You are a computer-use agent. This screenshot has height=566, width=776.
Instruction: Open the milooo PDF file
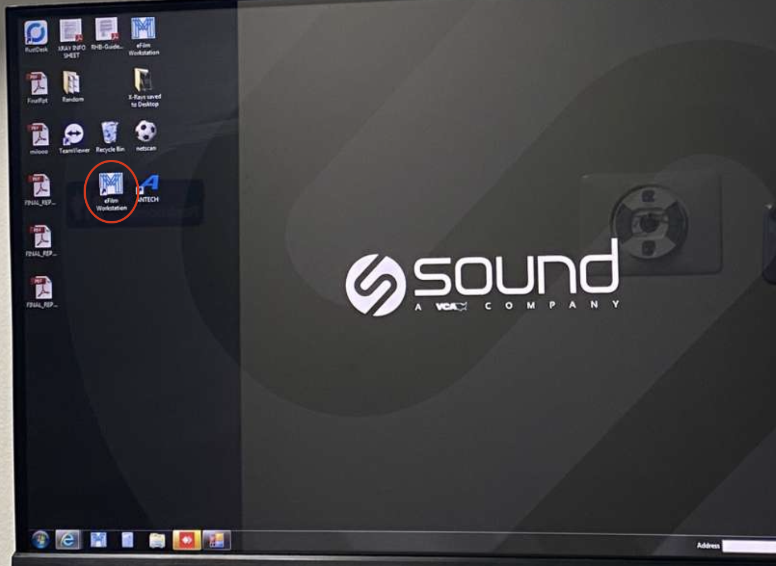tap(38, 139)
